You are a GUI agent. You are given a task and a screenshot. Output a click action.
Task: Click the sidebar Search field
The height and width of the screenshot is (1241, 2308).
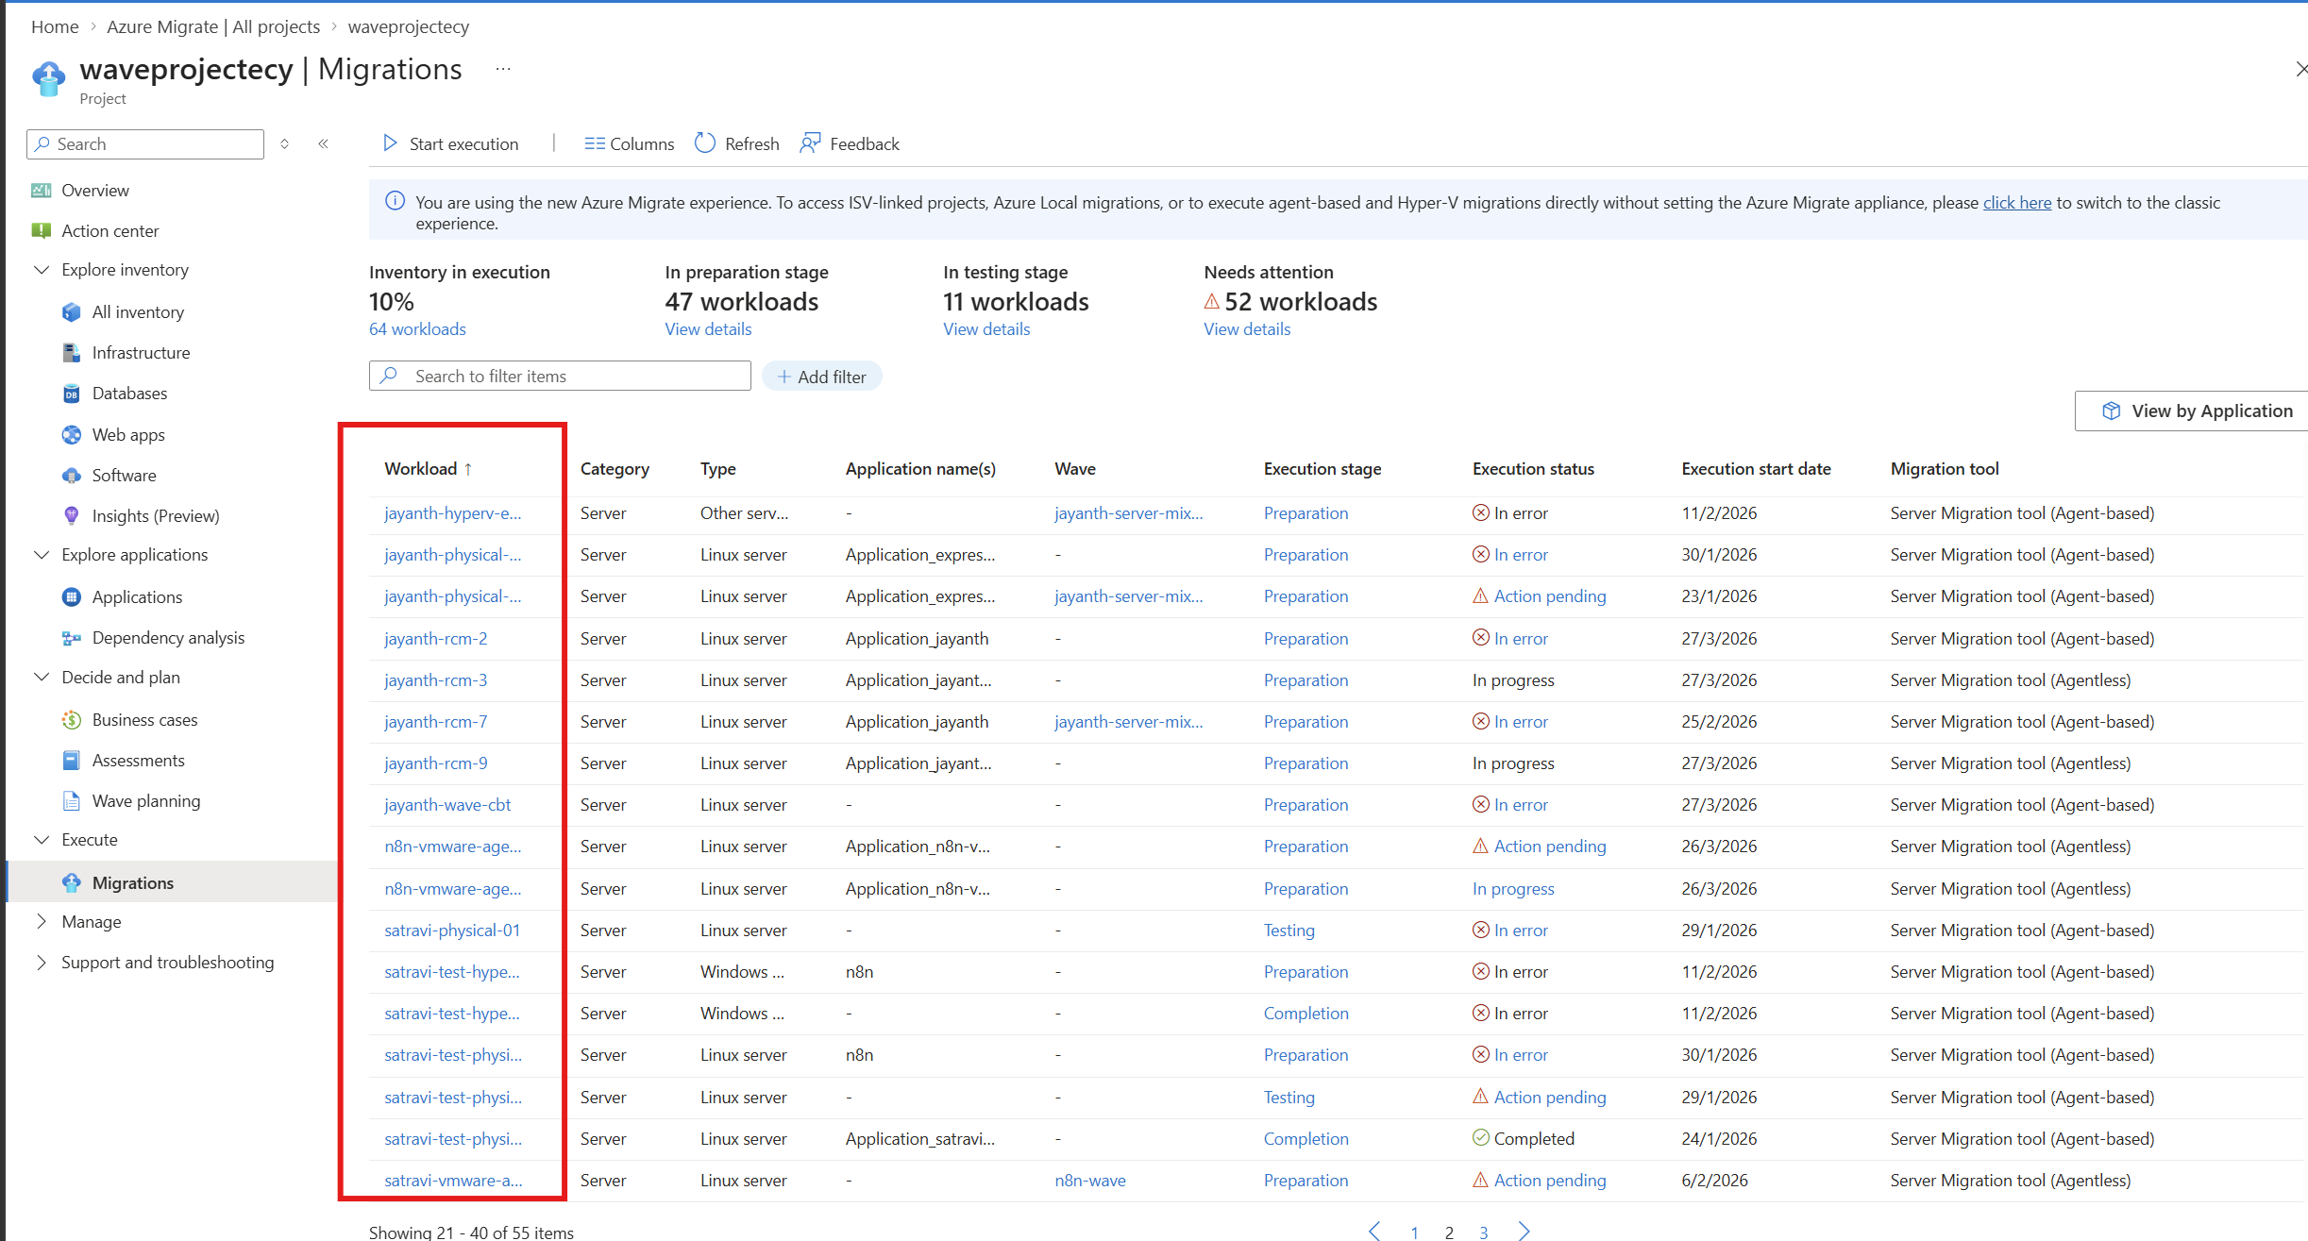[145, 144]
